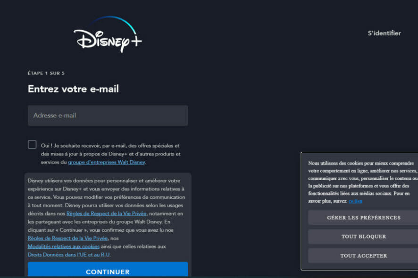The width and height of the screenshot is (418, 278).
Task: Click the 'Entrez votre e-mail' heading
Action: [x=73, y=89]
